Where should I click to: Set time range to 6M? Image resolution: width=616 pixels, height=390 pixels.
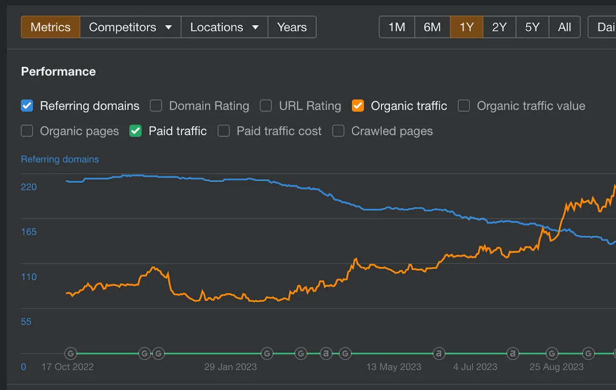pyautogui.click(x=432, y=27)
